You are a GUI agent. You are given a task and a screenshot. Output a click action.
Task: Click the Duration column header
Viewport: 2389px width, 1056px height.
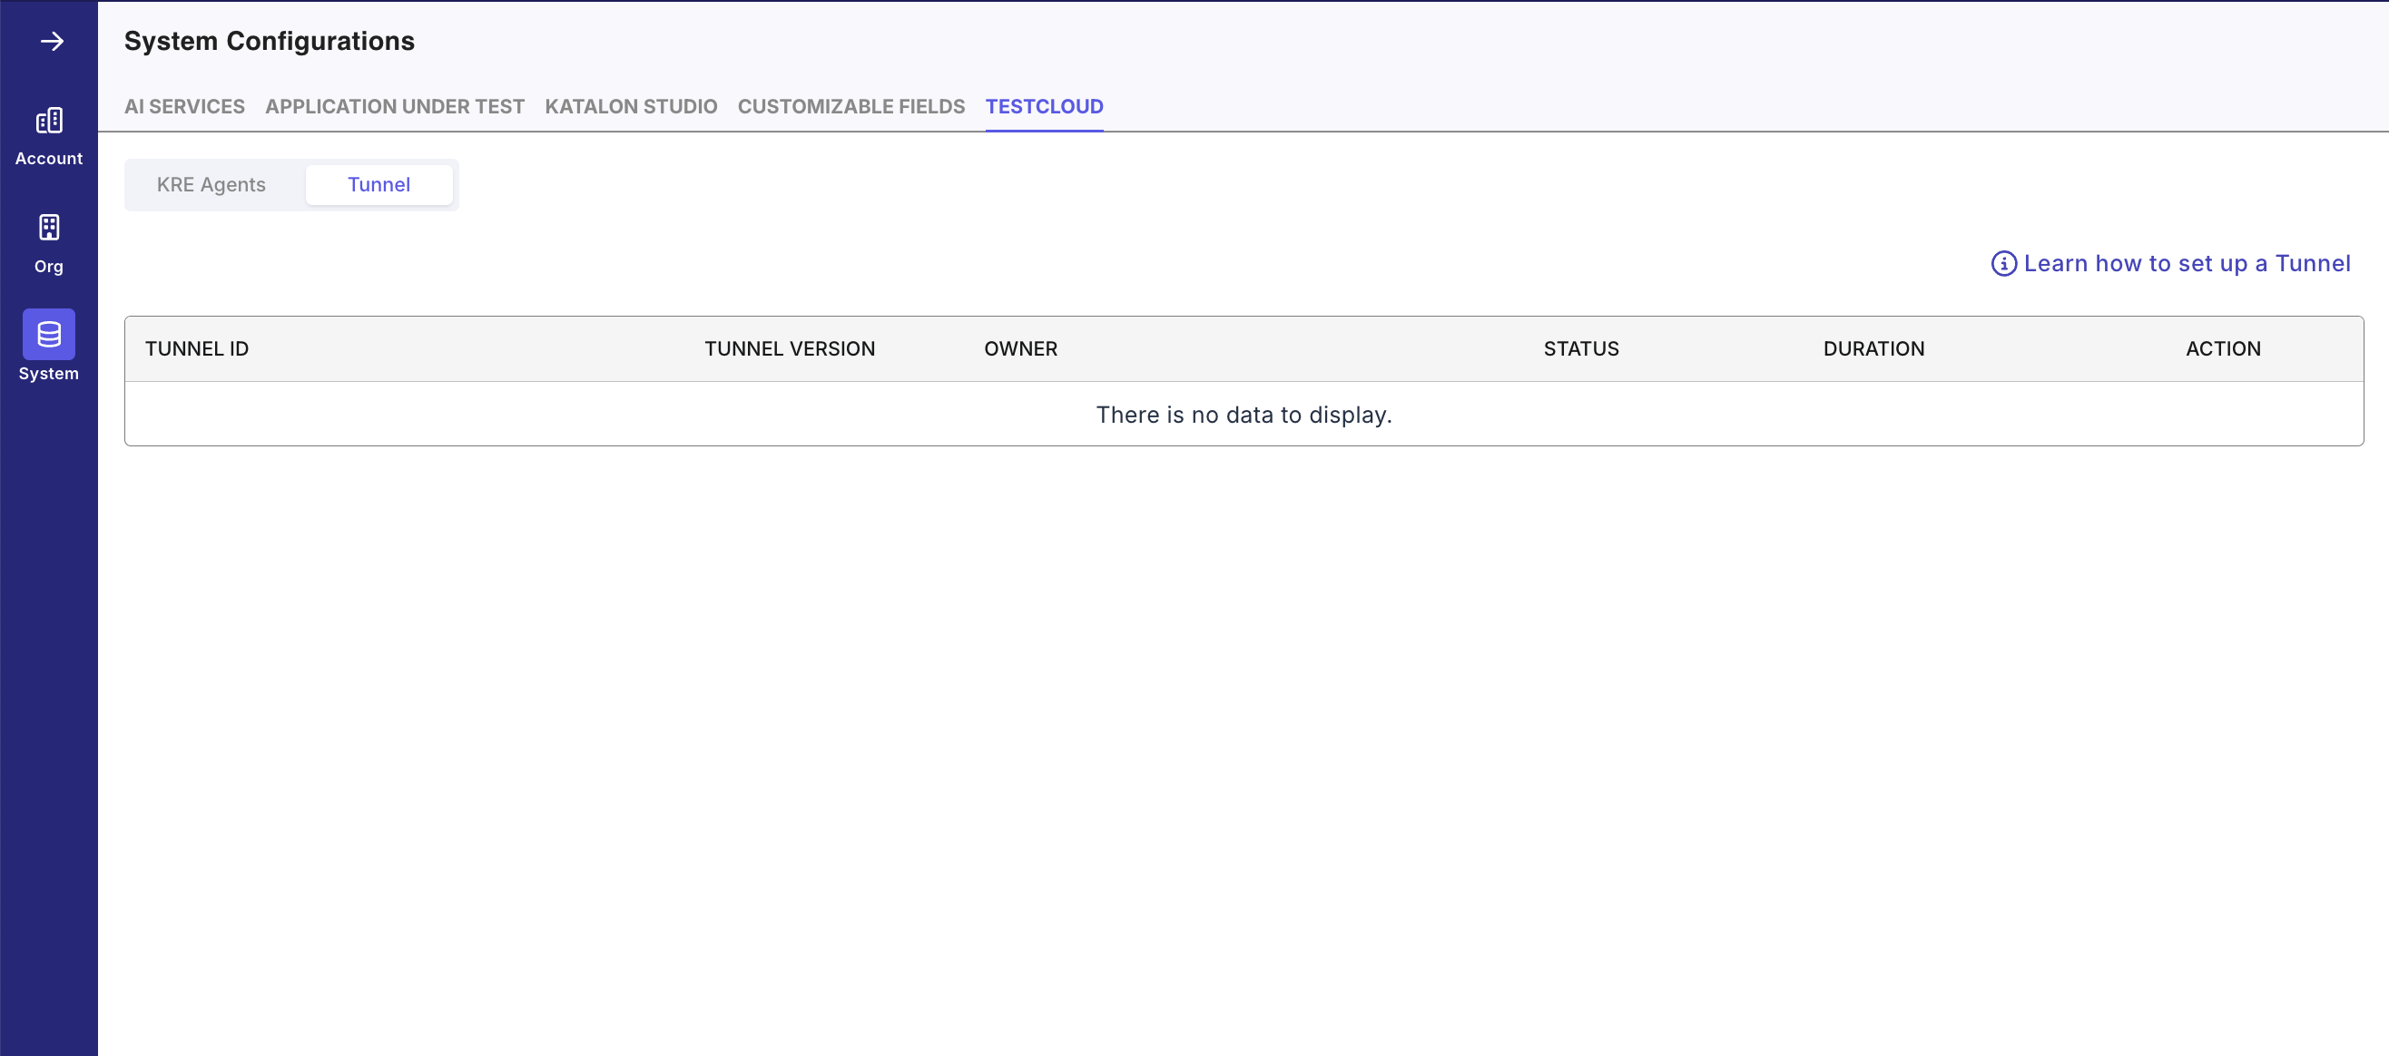1873,348
